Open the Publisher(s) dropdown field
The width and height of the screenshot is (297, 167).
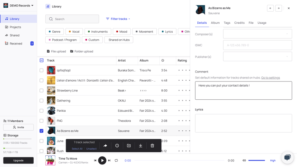[257, 57]
